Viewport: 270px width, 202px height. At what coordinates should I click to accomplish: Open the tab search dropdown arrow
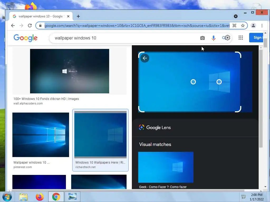click(x=236, y=16)
